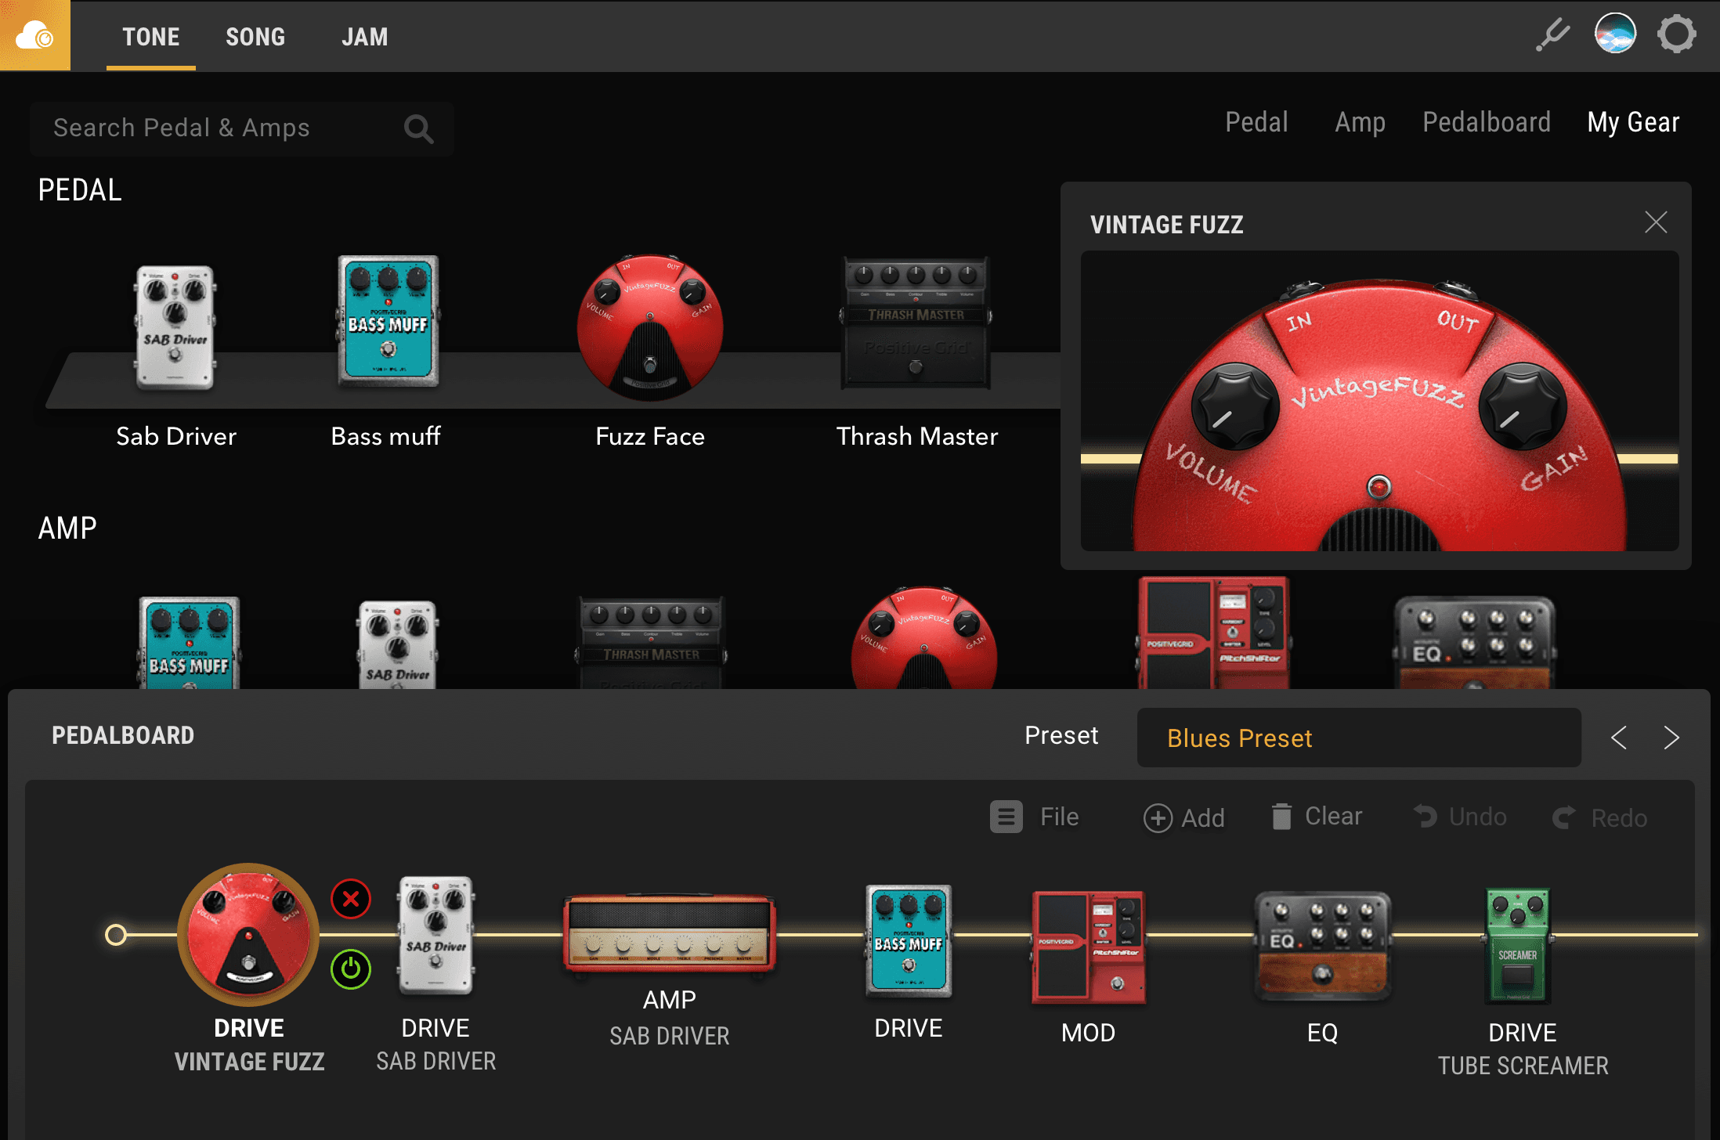Toggle the Vintage Fuzz footswitch LED
The width and height of the screenshot is (1720, 1140).
click(1379, 487)
